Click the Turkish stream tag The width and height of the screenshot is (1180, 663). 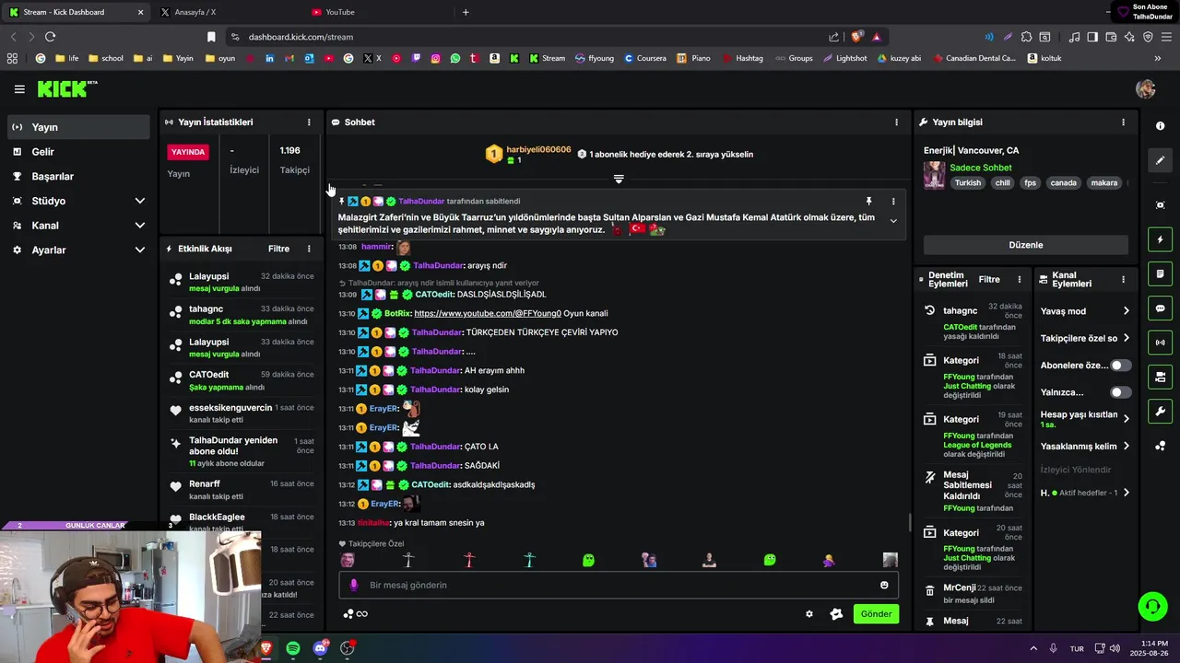(x=968, y=182)
